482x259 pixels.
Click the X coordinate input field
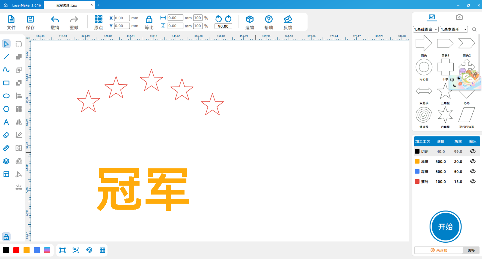(122, 18)
